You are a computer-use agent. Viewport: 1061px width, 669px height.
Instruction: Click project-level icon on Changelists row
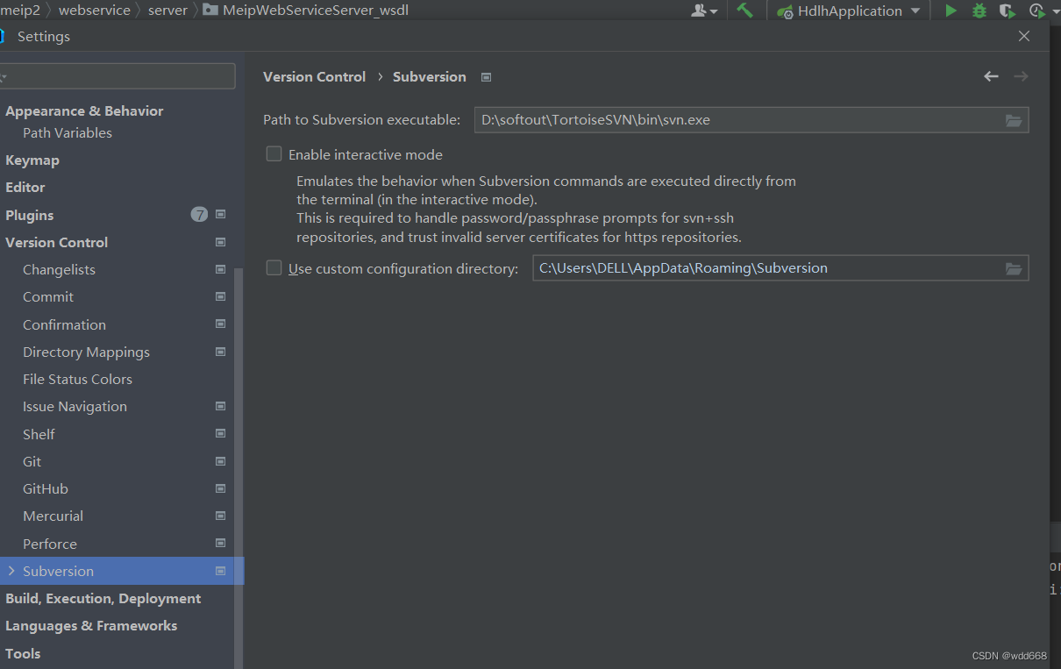click(x=220, y=269)
